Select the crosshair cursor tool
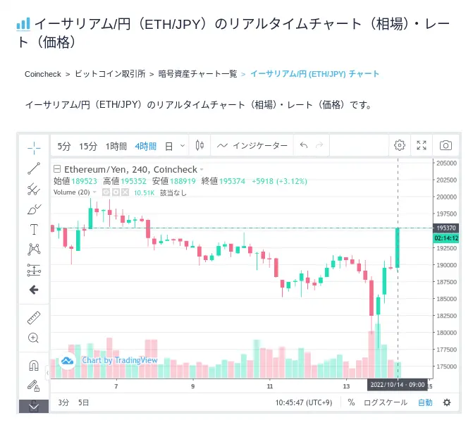The height and width of the screenshot is (425, 473). click(34, 148)
